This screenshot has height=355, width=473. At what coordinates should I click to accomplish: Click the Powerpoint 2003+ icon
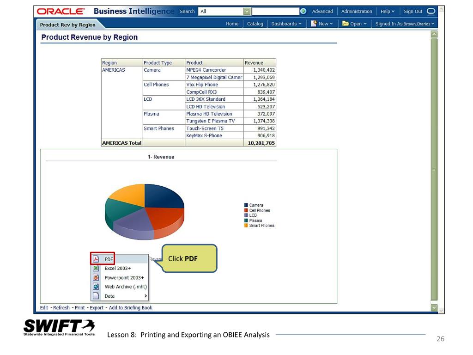(96, 277)
